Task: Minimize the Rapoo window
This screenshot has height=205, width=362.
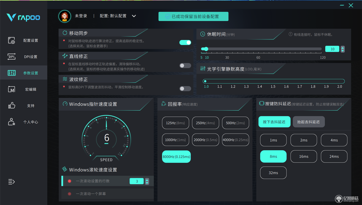Action: (x=342, y=5)
